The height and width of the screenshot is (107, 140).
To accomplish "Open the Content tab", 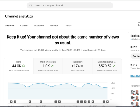I will pos(24,26).
